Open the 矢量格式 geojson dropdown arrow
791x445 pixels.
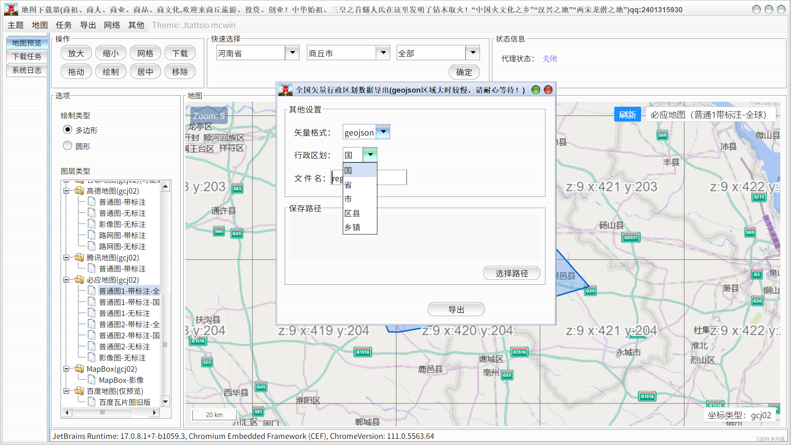(x=383, y=132)
